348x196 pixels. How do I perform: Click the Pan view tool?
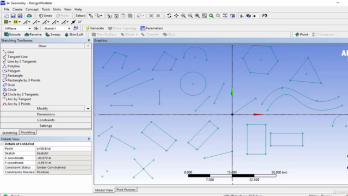[x=176, y=16]
